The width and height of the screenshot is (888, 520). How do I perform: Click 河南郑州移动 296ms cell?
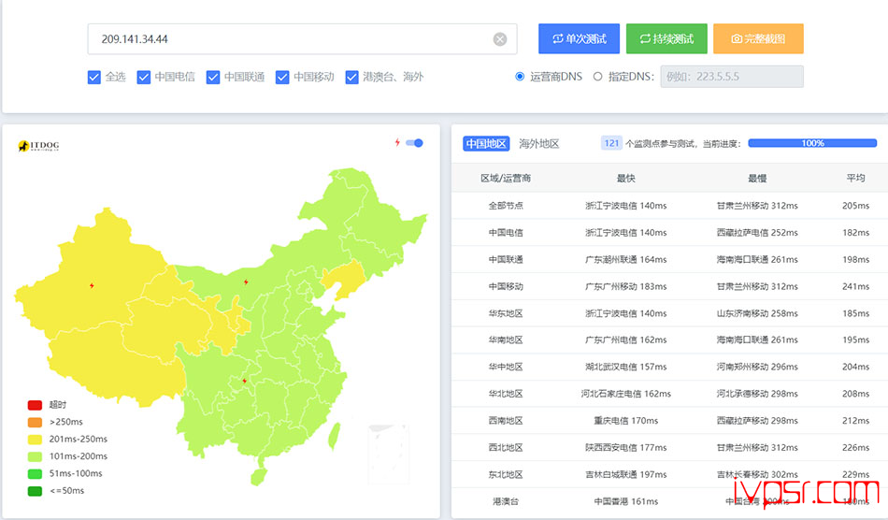point(757,367)
